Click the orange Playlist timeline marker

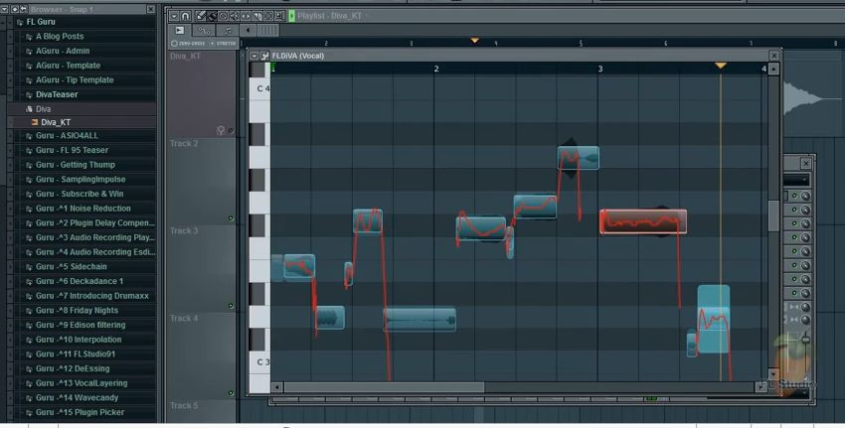[x=475, y=41]
